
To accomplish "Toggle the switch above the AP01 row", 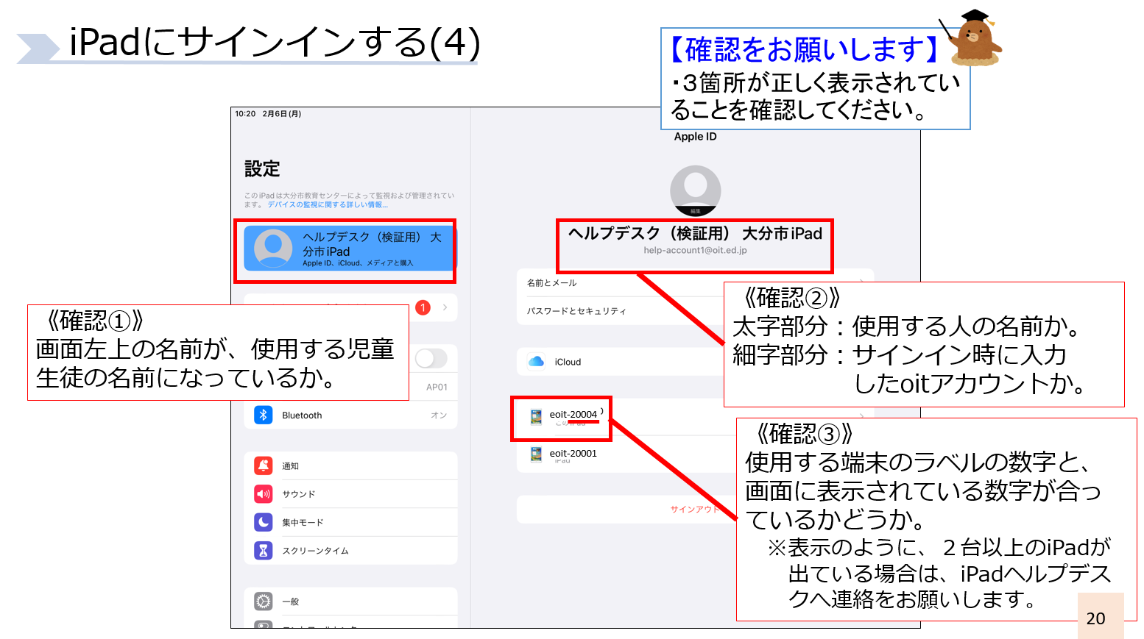I will pos(431,358).
